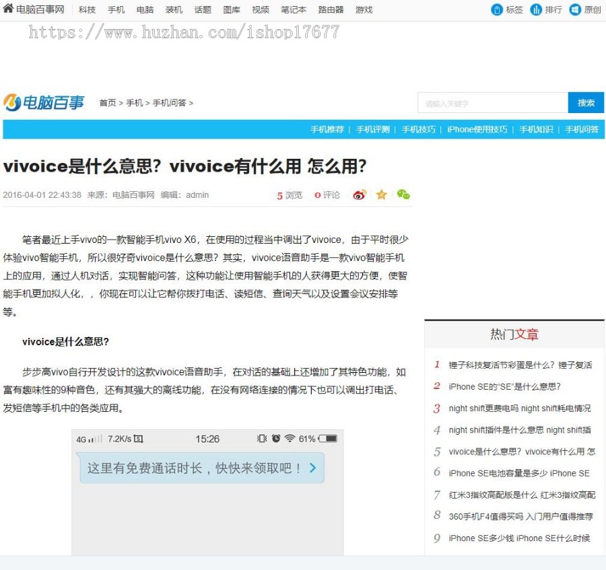606x570 pixels.
Task: Open hot article vivoice是什么意思
Action: (522, 452)
